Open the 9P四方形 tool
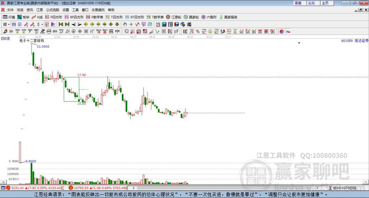This screenshot has height=198, width=369. click(74, 17)
